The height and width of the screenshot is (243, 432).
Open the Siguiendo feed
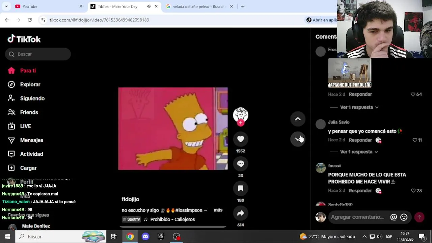[26, 99]
